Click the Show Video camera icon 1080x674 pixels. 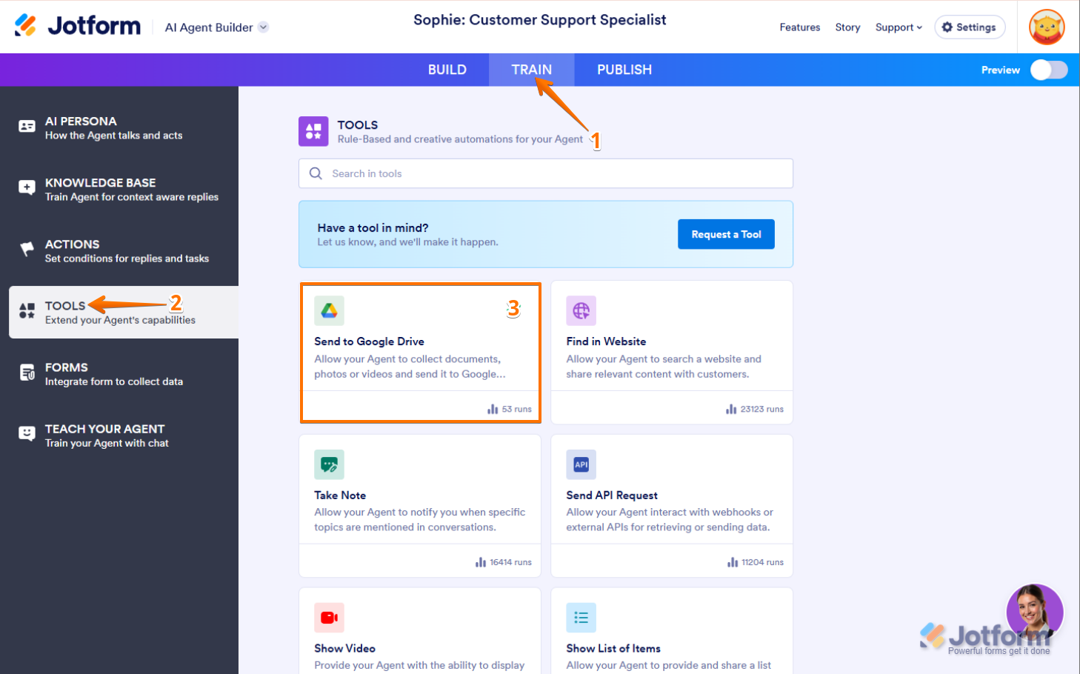tap(329, 618)
